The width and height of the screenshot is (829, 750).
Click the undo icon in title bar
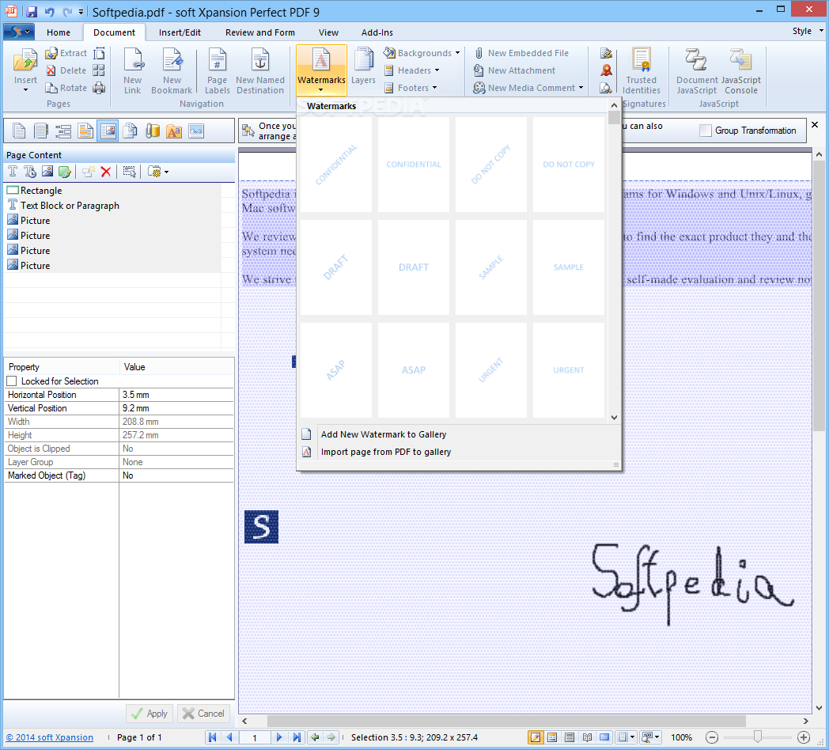50,12
